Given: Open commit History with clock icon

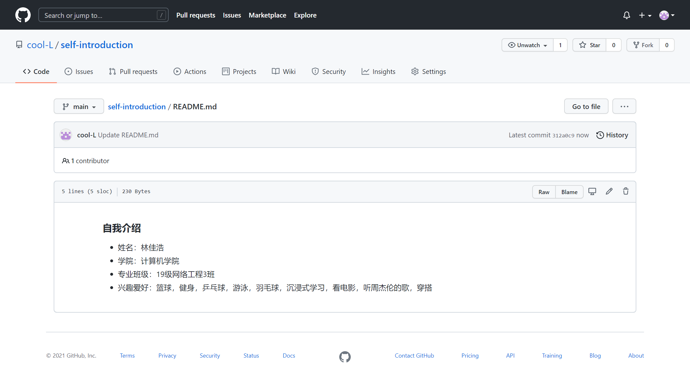Looking at the screenshot, I should [612, 135].
